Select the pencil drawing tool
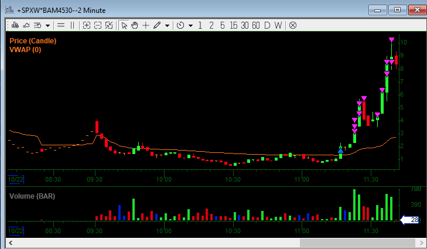Viewport: 427px width, 249px height. pos(157,25)
